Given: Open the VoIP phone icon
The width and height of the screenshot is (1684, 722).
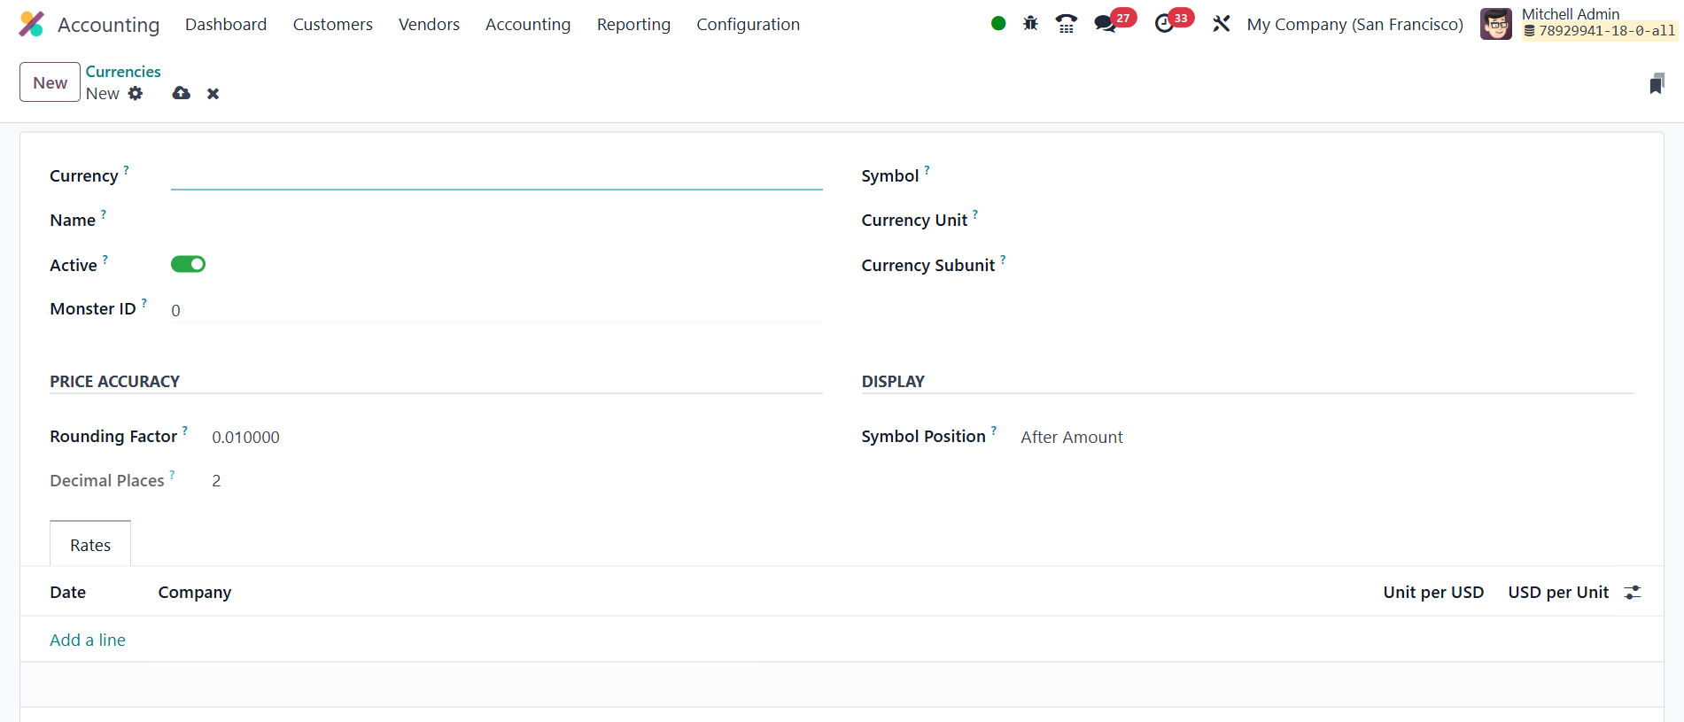Looking at the screenshot, I should tap(1067, 24).
